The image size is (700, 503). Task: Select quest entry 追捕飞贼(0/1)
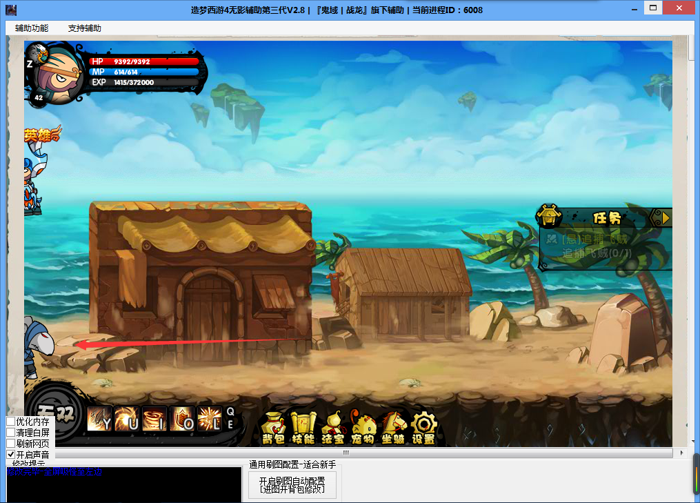coord(596,253)
